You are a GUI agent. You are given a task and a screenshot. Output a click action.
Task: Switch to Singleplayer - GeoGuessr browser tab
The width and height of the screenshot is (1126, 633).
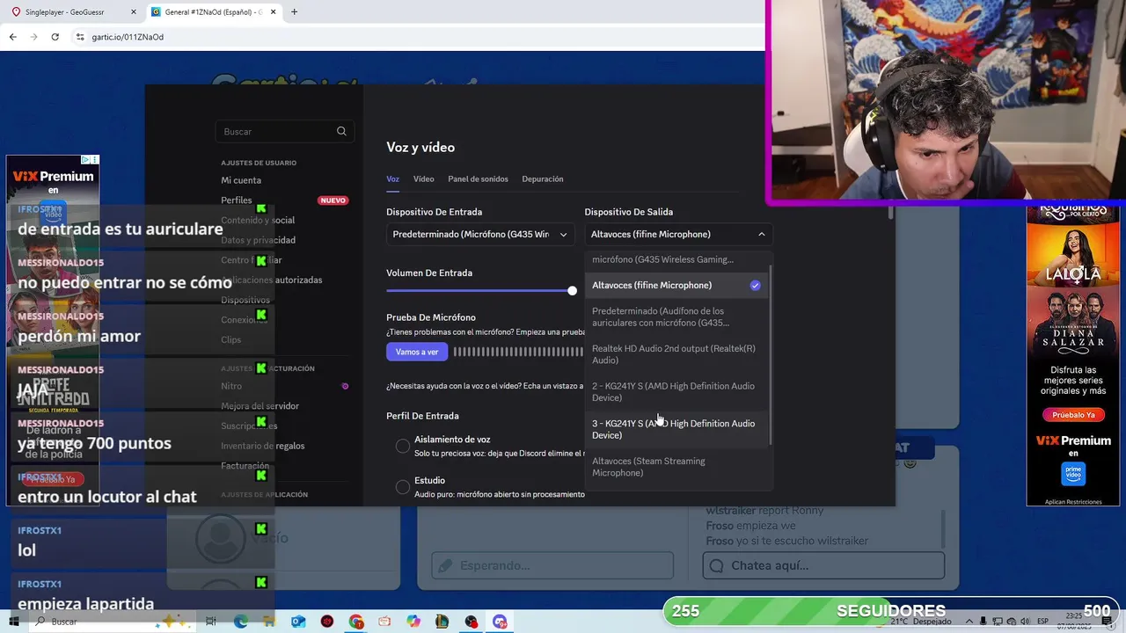click(x=72, y=12)
